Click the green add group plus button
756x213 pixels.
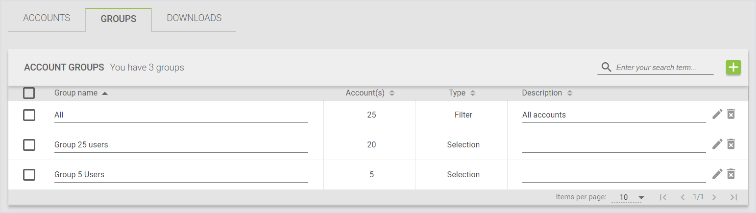(x=733, y=68)
